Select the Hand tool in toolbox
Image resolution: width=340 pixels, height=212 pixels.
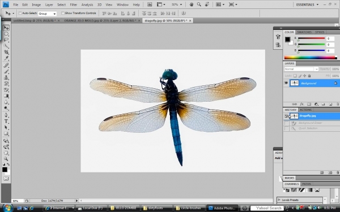(x=6, y=153)
